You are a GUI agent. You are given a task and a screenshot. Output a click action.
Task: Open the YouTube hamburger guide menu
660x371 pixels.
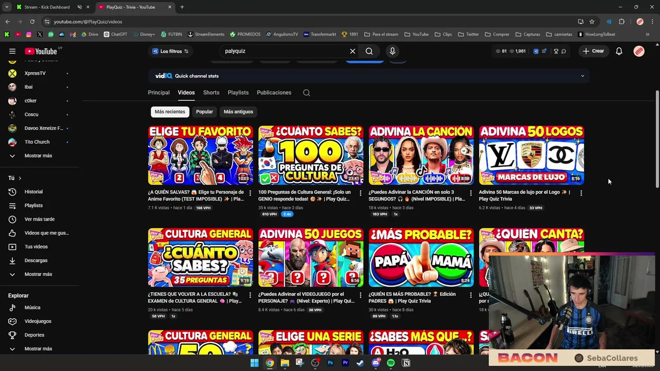pyautogui.click(x=12, y=51)
